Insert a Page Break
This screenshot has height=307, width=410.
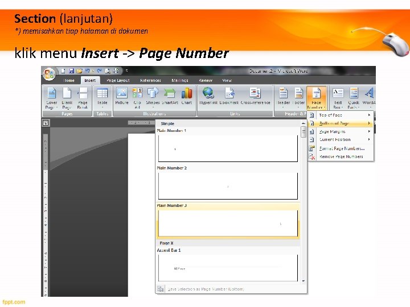pos(83,98)
